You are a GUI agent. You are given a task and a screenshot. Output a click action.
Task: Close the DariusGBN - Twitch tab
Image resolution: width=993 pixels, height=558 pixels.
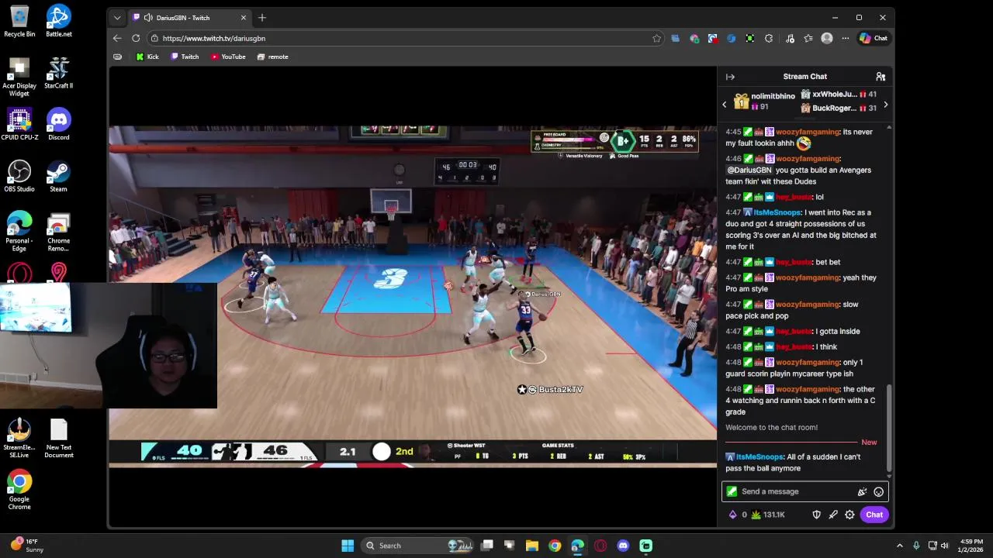tap(243, 17)
